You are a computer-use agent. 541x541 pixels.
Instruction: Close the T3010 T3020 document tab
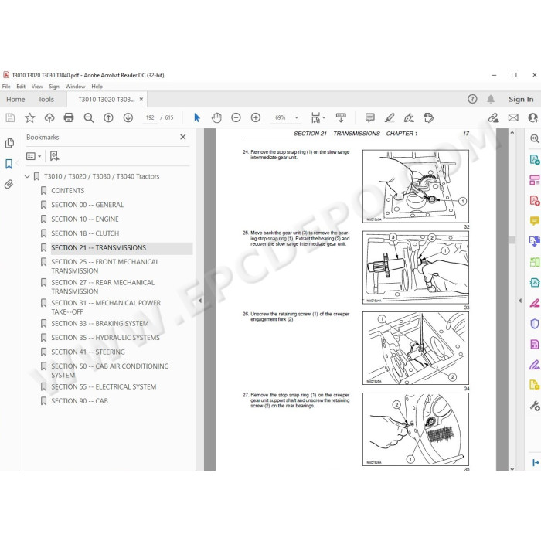pyautogui.click(x=141, y=99)
